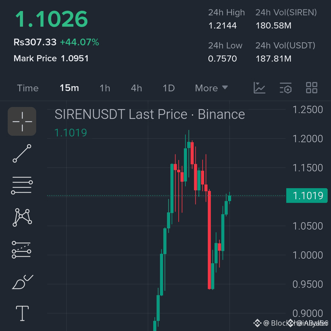Click the tall red candlestick dropping to 0.9500

pos(209,240)
